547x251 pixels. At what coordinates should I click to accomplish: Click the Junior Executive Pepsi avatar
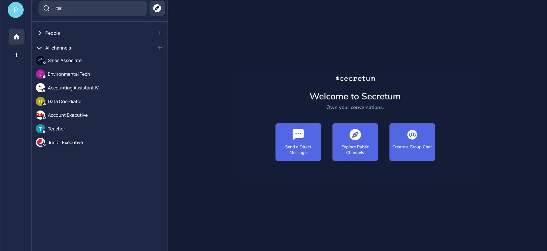pyautogui.click(x=40, y=142)
